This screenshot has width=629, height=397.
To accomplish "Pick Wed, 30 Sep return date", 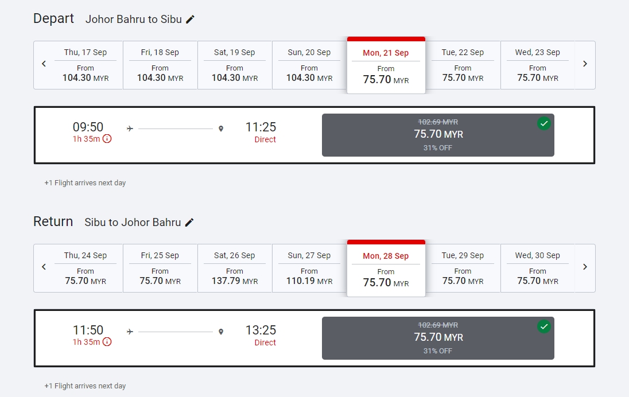I will [537, 268].
